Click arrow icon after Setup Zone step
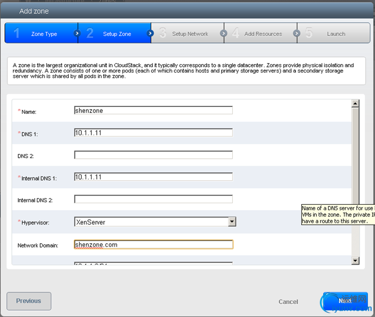Viewport: 375px width, 317px height. pyautogui.click(x=150, y=33)
